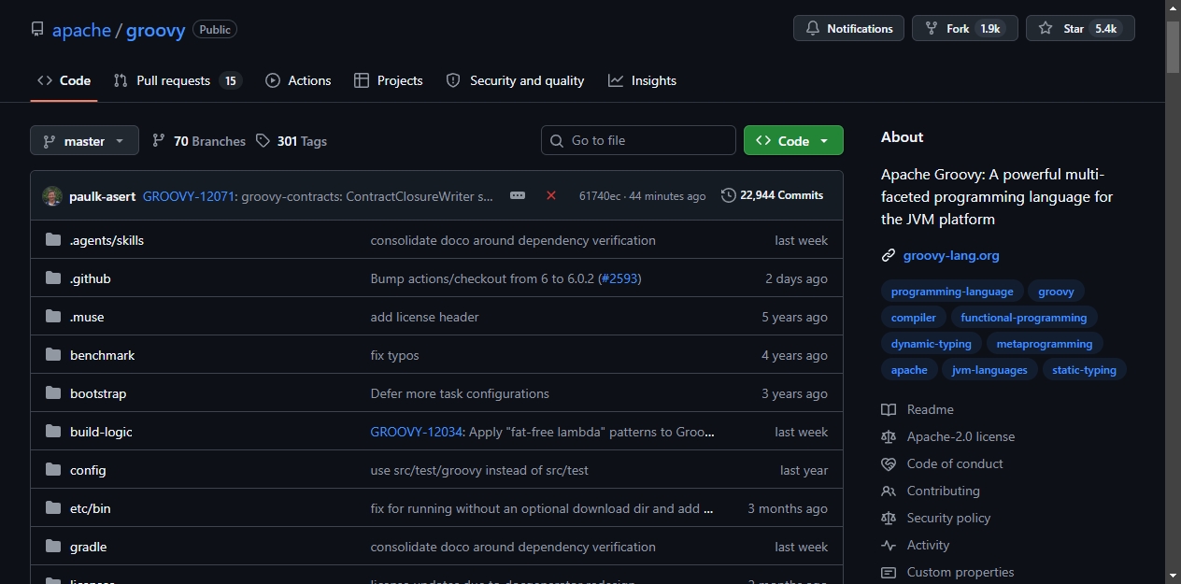The width and height of the screenshot is (1181, 584).
Task: Click the Notifications bell button
Action: 848,29
